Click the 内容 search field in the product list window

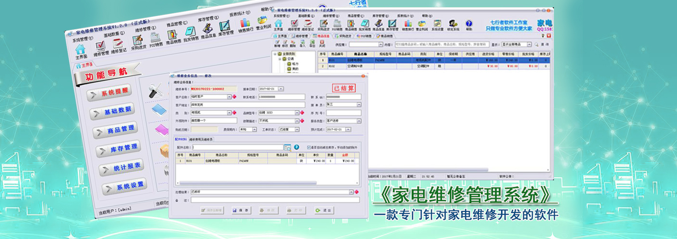tap(442, 45)
